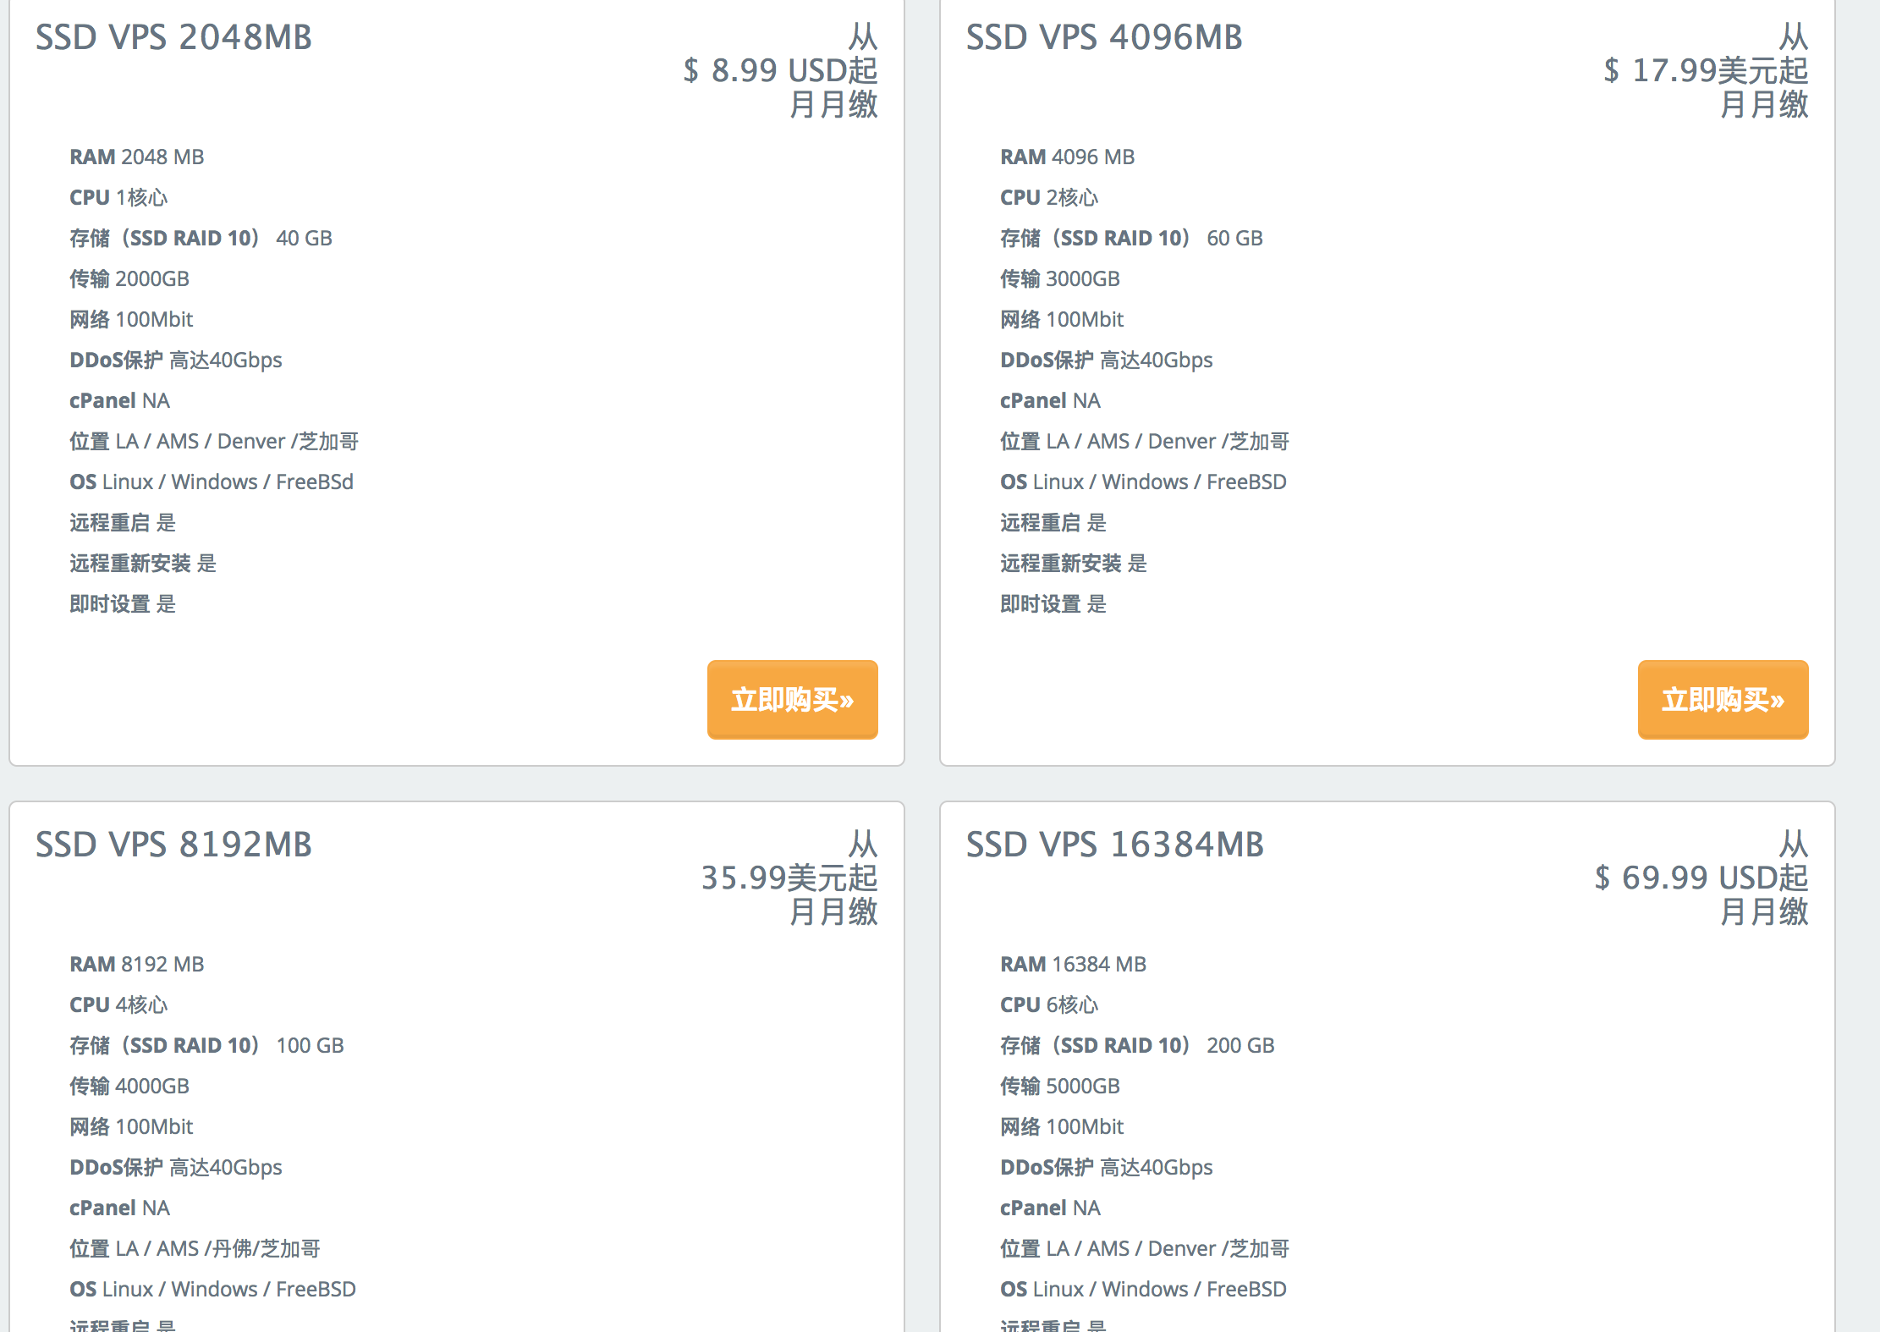Image resolution: width=1880 pixels, height=1332 pixels.
Task: Click 月月缴 billing text in the 16384MB plan
Action: (x=1764, y=911)
